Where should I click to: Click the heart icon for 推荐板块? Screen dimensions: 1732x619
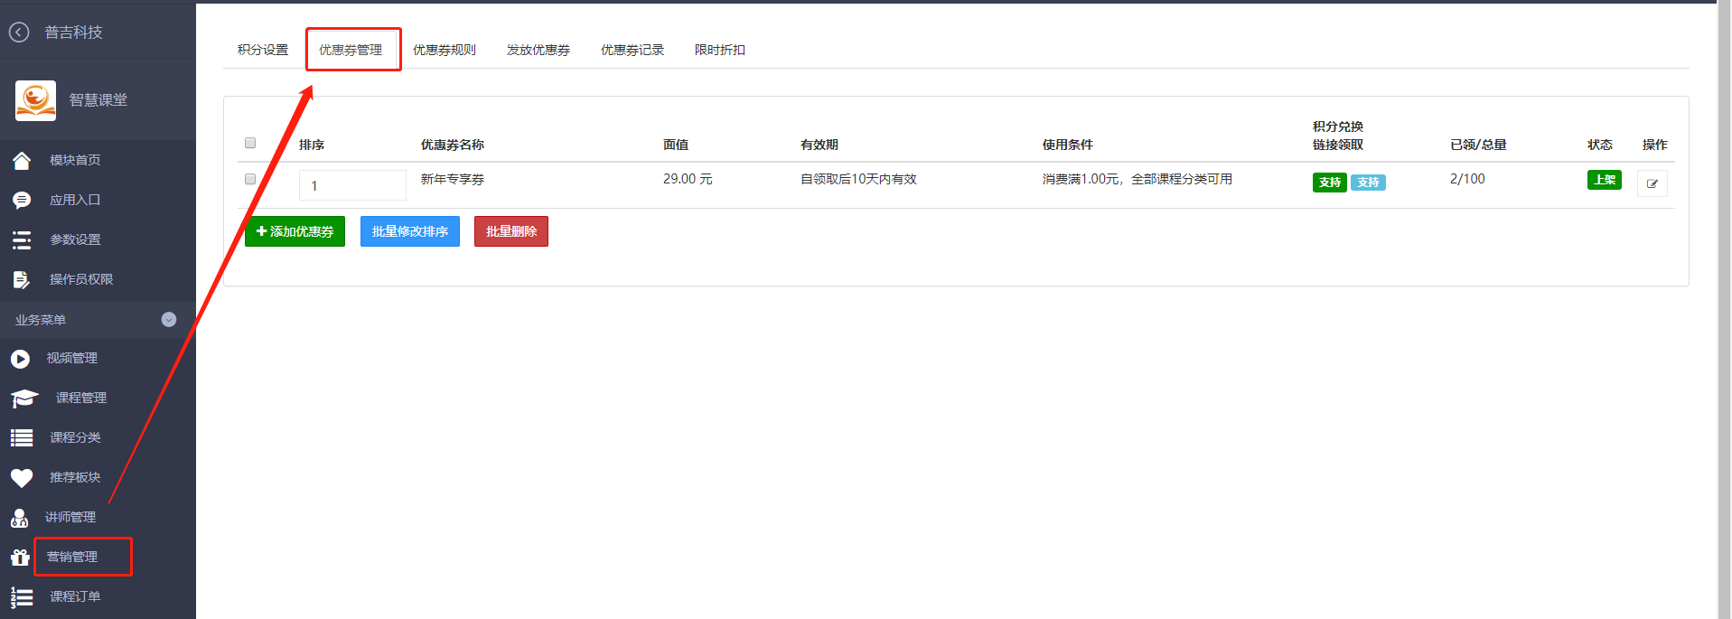coord(22,478)
